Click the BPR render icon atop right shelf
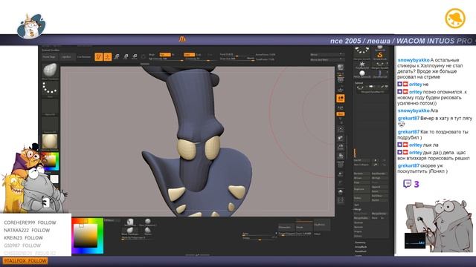476x267 pixels. coord(341,67)
